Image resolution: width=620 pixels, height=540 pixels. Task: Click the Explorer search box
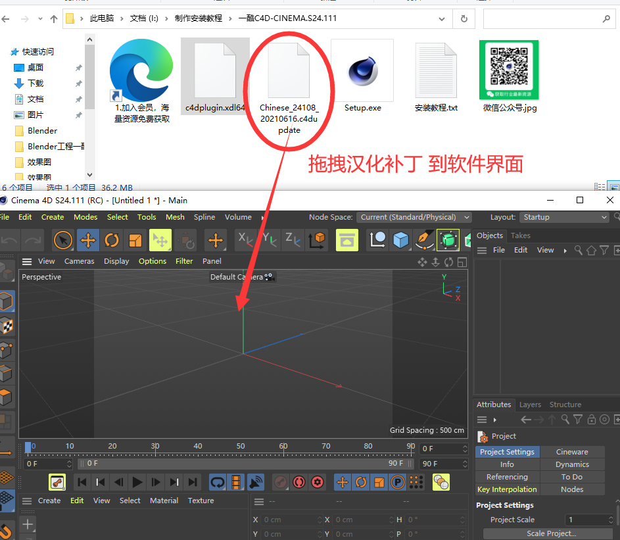tap(549, 18)
